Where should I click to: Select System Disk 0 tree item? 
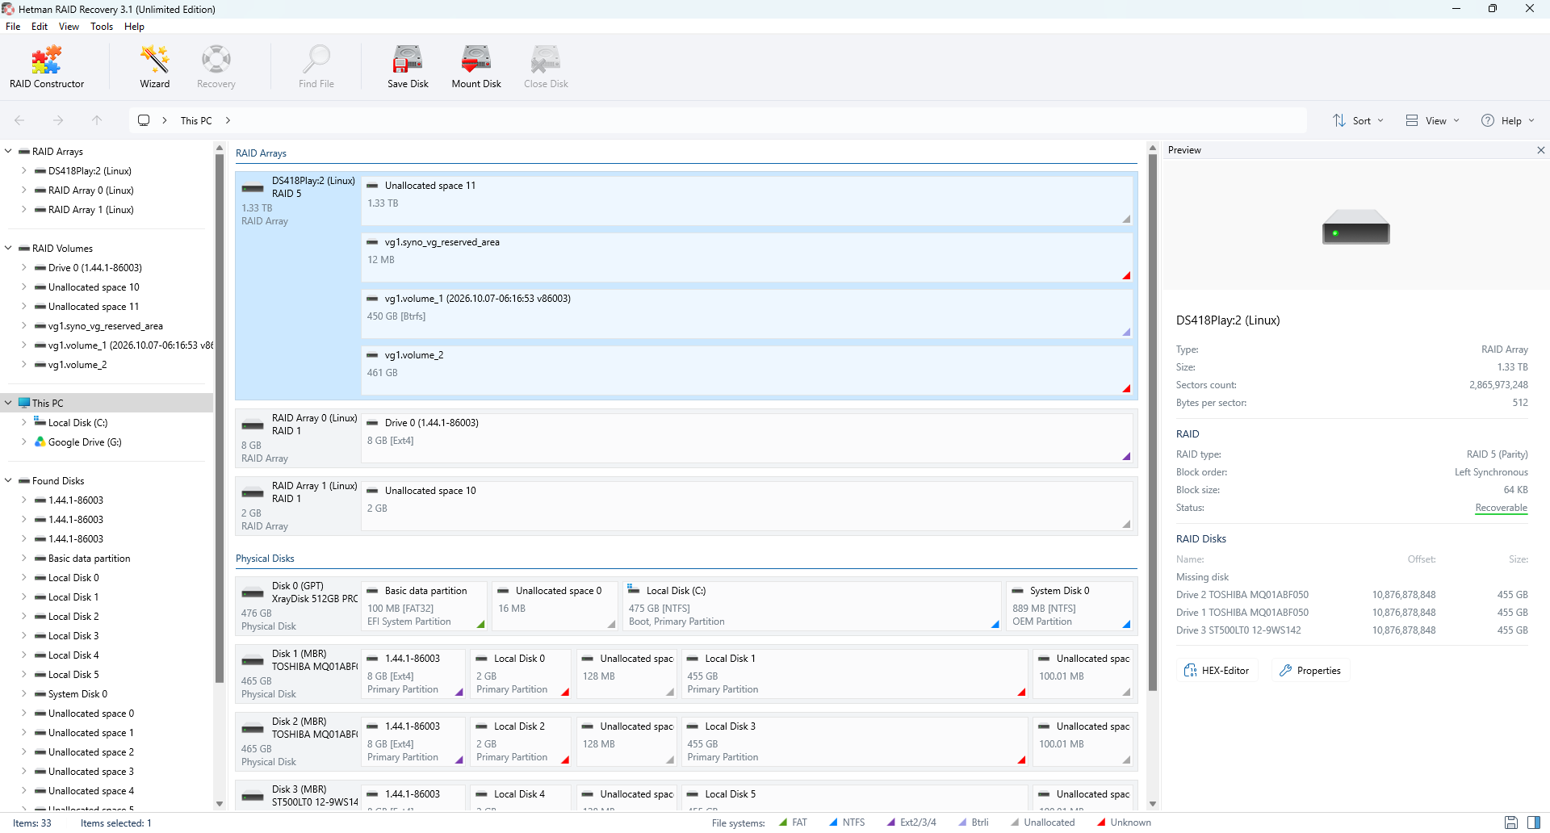point(77,693)
